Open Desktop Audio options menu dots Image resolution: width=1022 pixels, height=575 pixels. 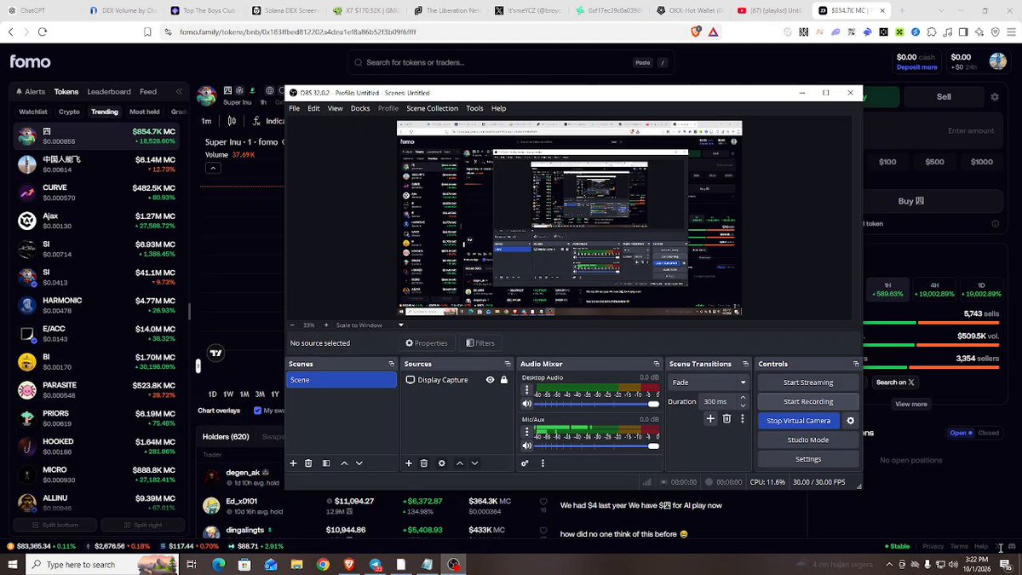point(527,390)
